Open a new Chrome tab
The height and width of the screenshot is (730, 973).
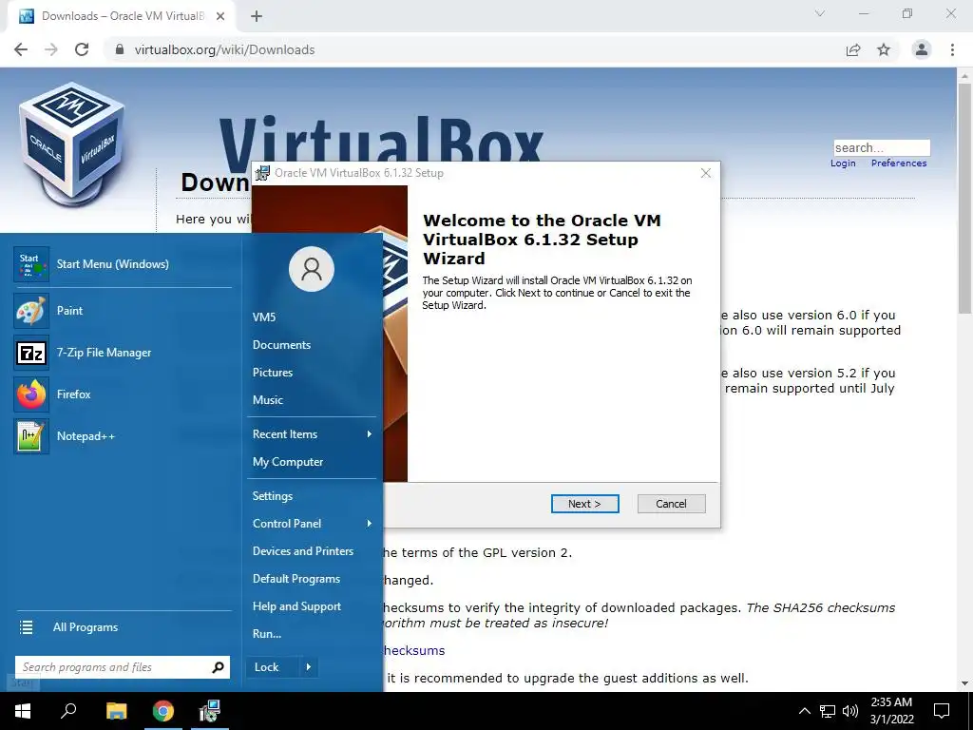(257, 16)
